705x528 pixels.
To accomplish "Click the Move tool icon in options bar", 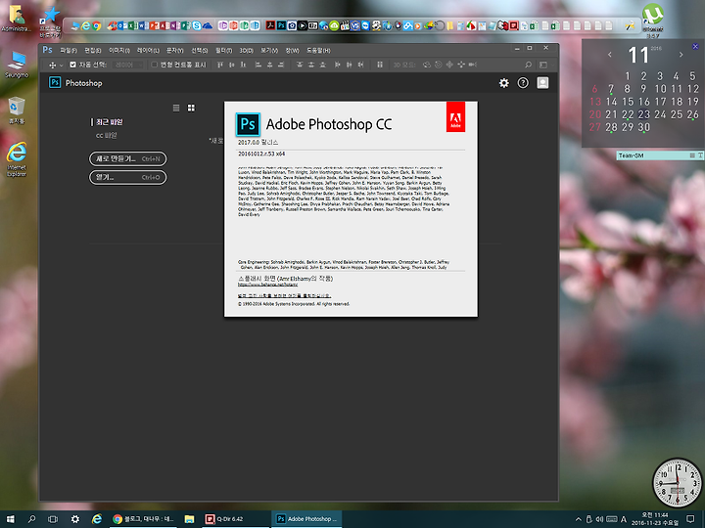I will click(x=53, y=66).
